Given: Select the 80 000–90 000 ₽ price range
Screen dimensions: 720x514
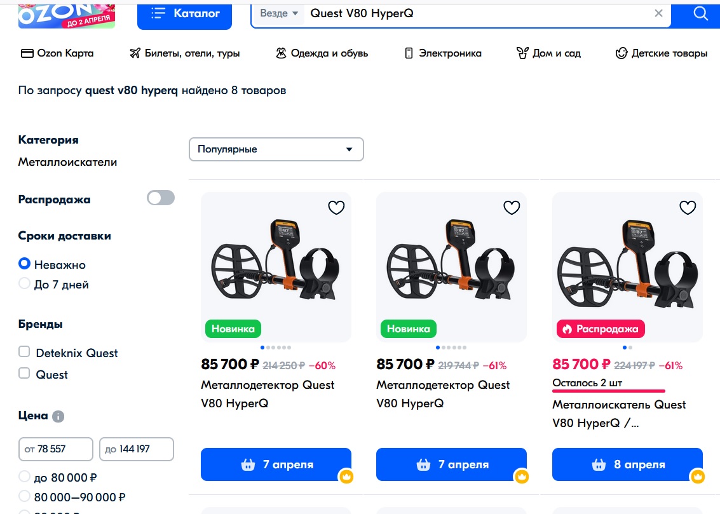Looking at the screenshot, I should coord(25,496).
